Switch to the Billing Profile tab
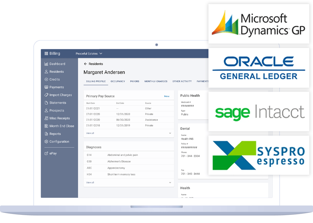This screenshot has height=223, width=313. [96, 81]
